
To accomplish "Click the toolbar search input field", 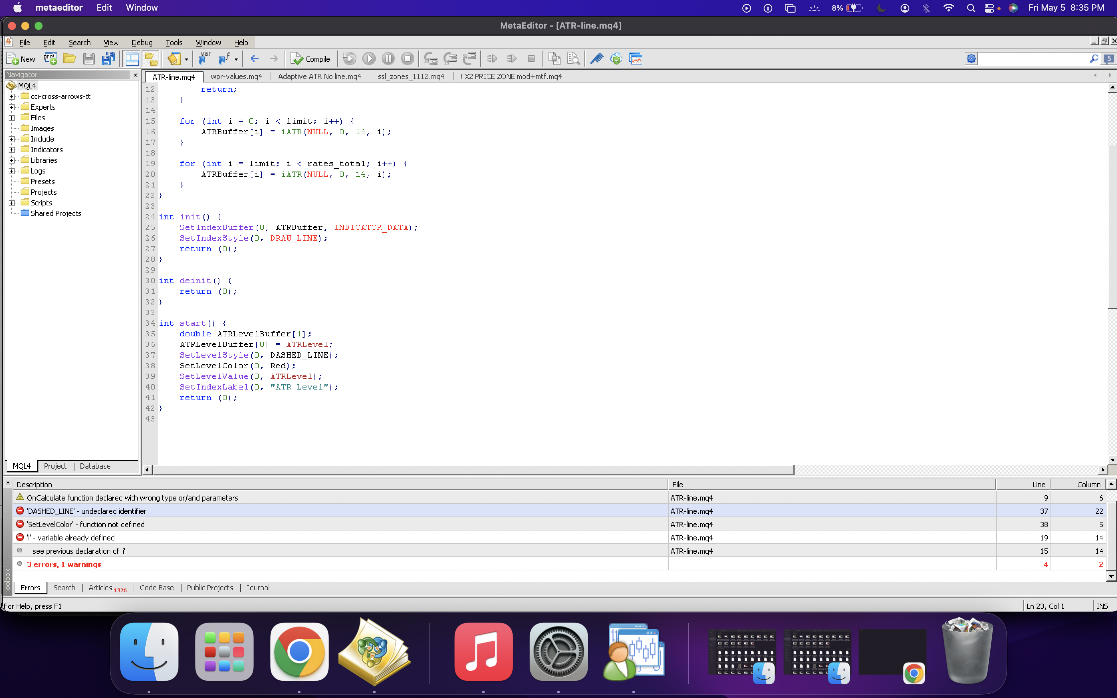I will (1032, 58).
